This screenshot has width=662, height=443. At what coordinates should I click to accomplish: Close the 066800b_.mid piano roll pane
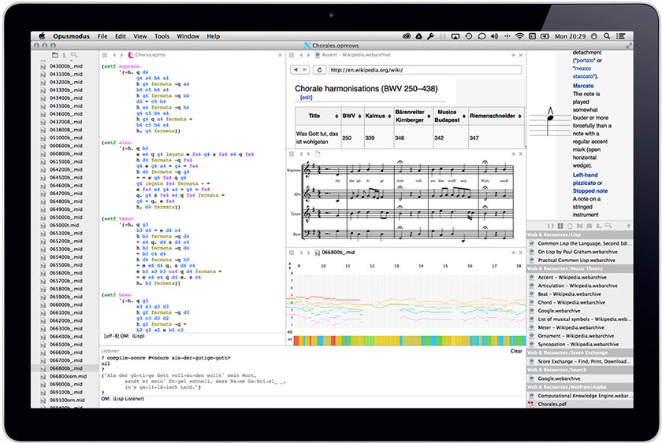tap(521, 253)
